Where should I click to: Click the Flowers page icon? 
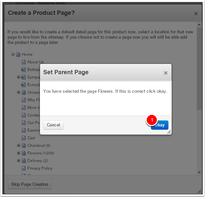[x=24, y=153]
